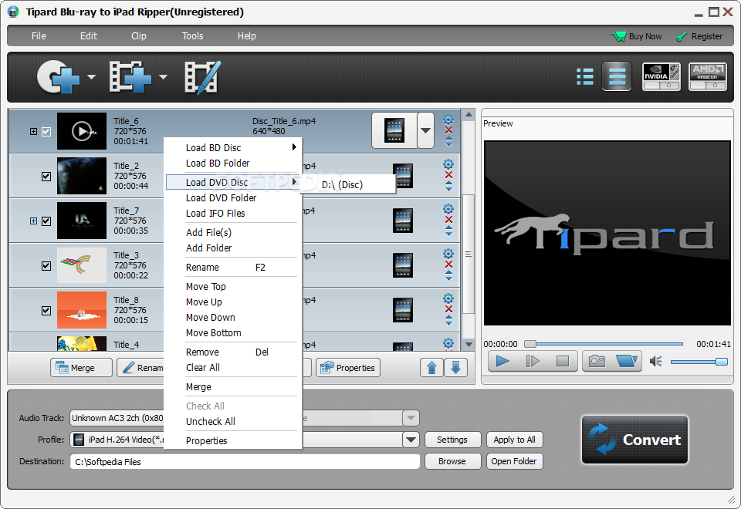Expand the Load BD Disc submenu
This screenshot has height=509, width=741.
[x=233, y=147]
